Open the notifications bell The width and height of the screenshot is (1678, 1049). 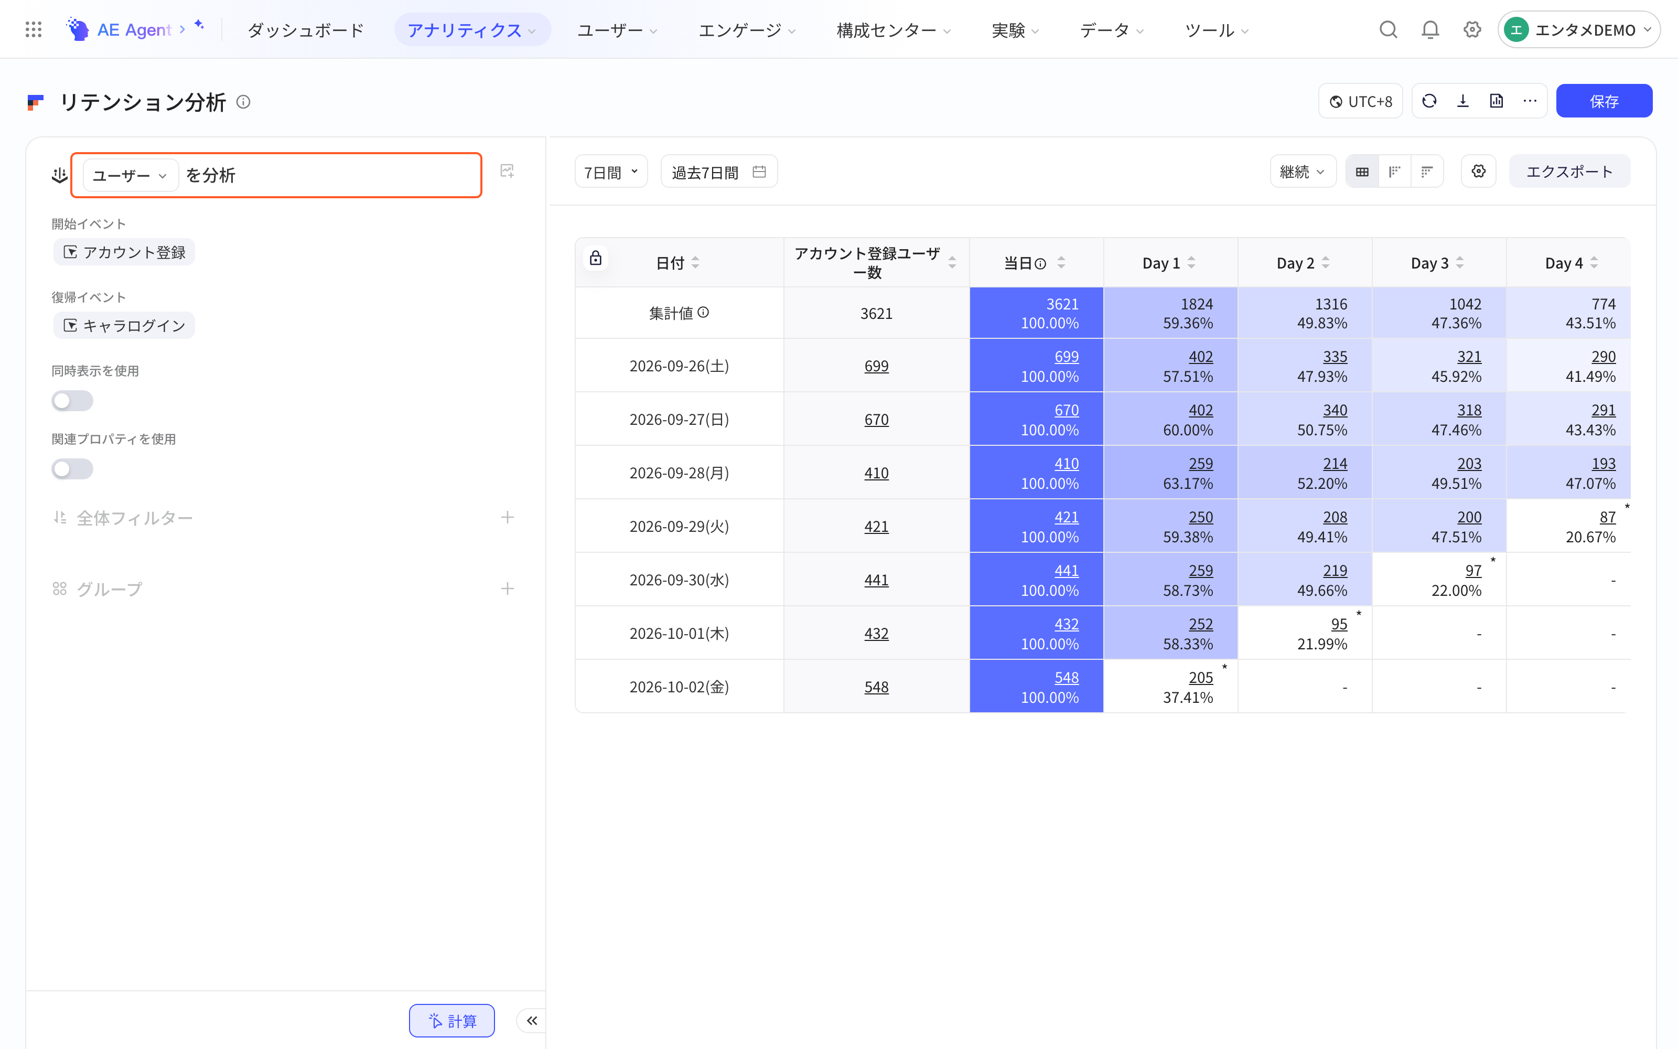pos(1430,30)
